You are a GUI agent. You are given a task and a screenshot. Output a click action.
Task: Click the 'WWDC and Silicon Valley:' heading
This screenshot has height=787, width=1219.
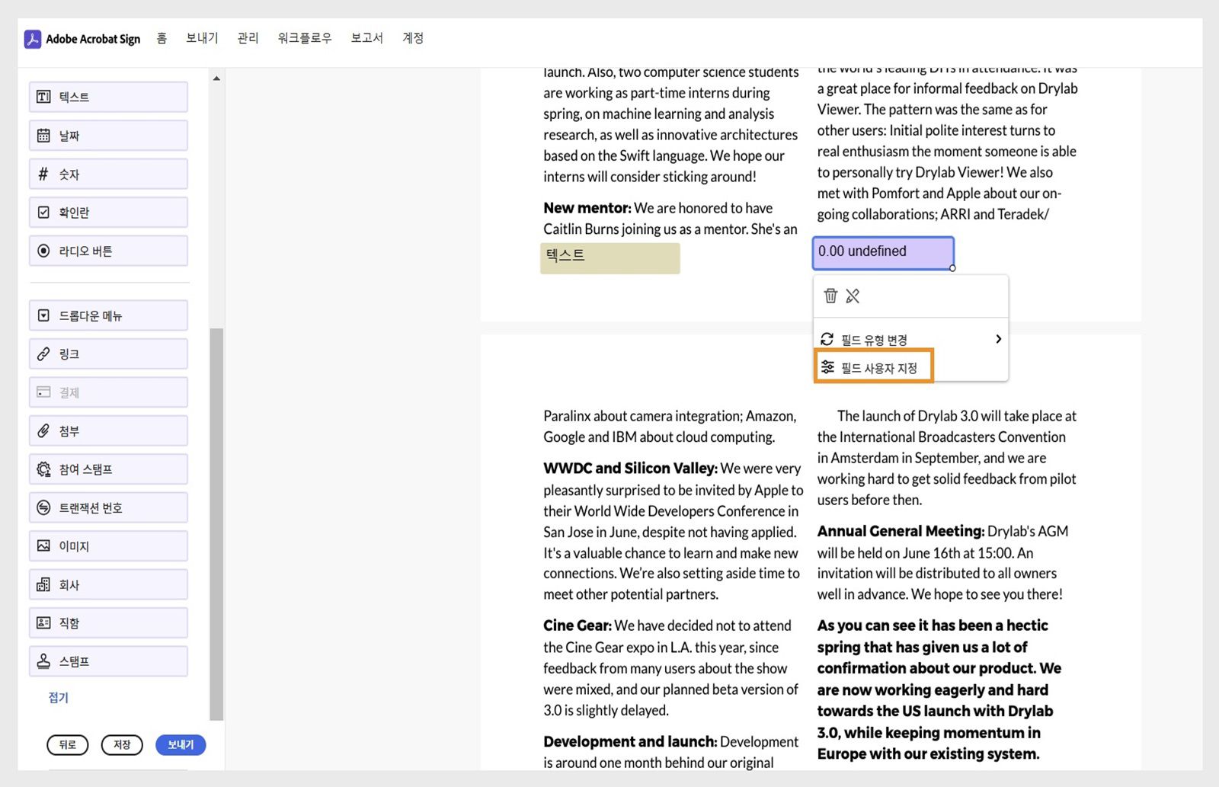[631, 468]
